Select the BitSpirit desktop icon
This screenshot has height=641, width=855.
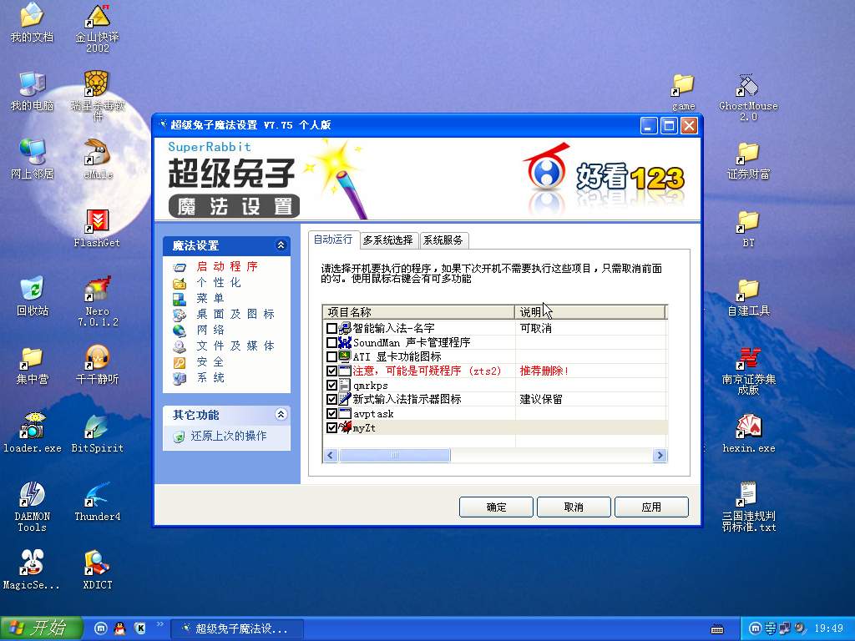coord(97,433)
